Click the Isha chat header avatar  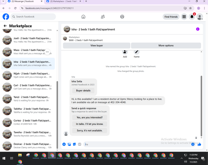pyautogui.click(x=67, y=29)
